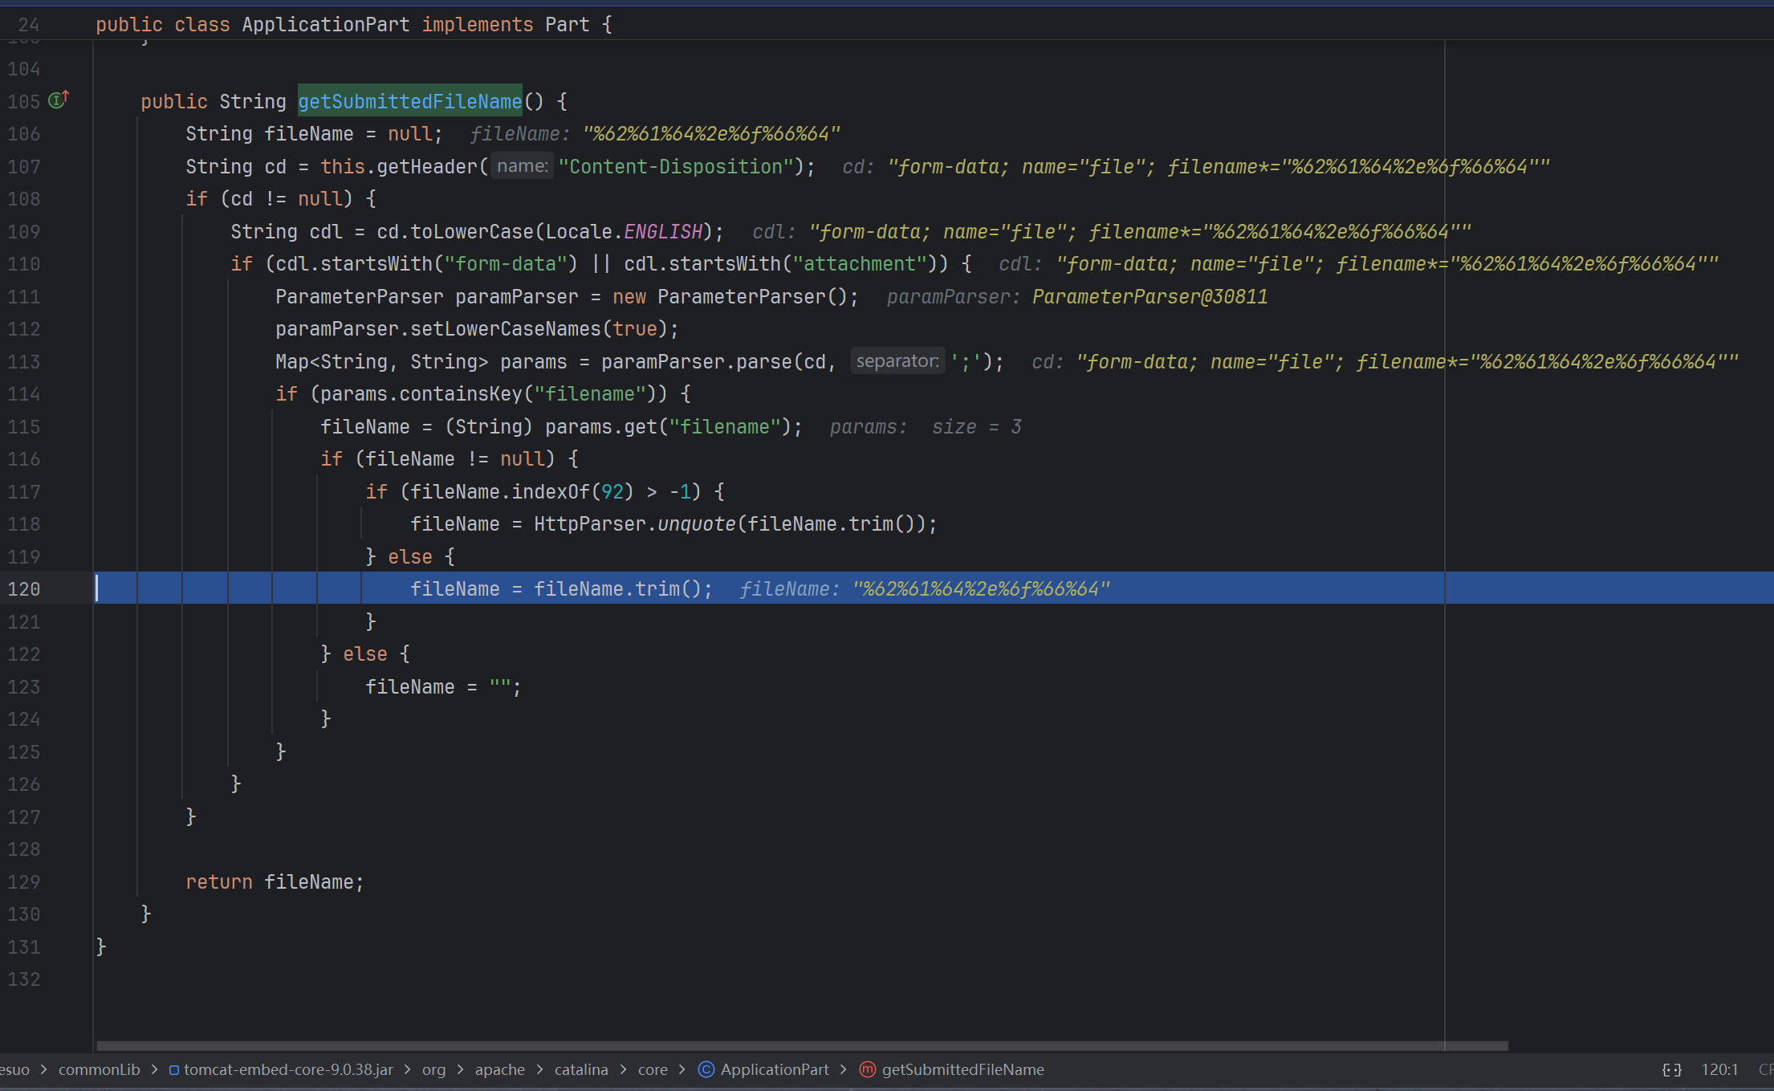The height and width of the screenshot is (1091, 1774).
Task: Click the commonLib breadcrumb link
Action: coord(99,1069)
